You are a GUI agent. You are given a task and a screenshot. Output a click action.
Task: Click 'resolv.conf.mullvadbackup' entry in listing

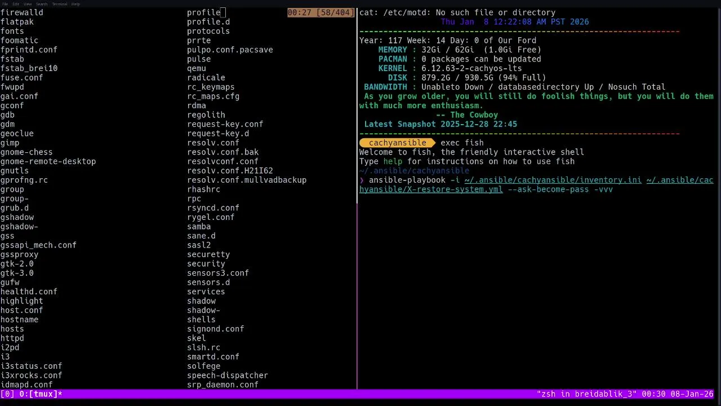(x=247, y=180)
